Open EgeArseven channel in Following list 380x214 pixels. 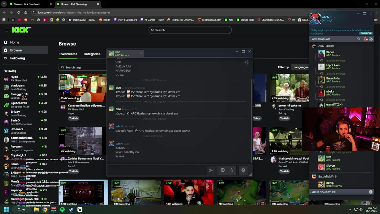pyautogui.click(x=25, y=105)
